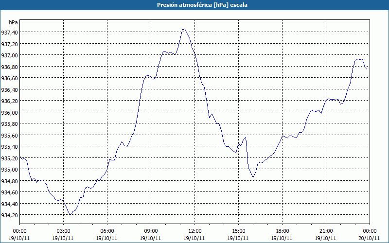
Task: Click the 18:00 time label
Action: point(283,231)
